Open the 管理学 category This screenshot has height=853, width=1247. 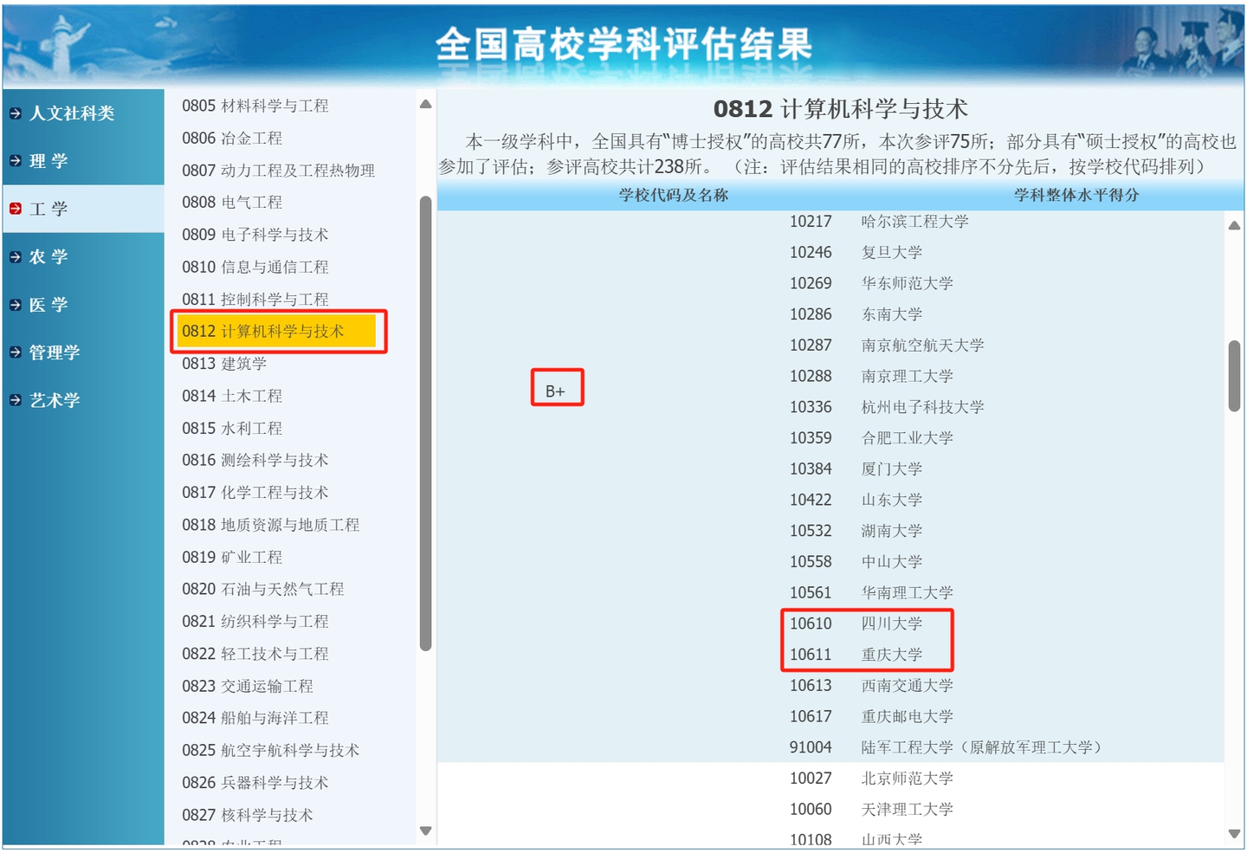click(55, 352)
